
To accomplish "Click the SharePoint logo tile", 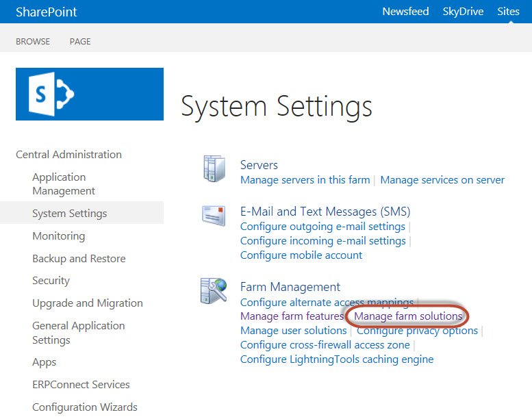I will 89,94.
